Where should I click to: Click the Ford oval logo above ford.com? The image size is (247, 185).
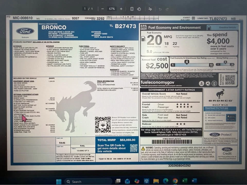(x=25, y=31)
